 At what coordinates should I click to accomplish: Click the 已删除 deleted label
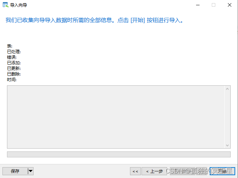click(x=14, y=74)
